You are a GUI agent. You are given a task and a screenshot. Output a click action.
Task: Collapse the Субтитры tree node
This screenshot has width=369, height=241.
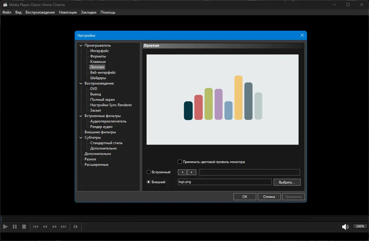coord(81,138)
